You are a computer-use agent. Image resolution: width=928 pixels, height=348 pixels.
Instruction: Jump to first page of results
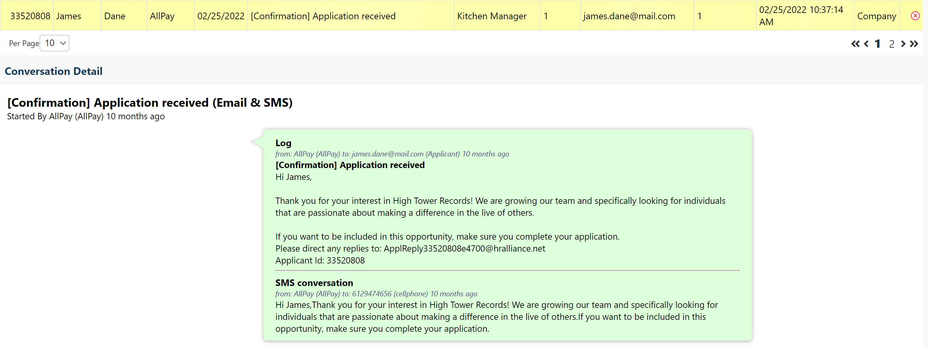[855, 44]
